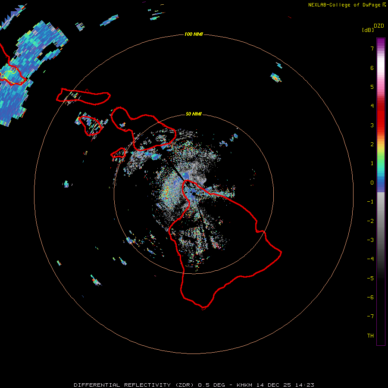Click the DZD color scale title
The height and width of the screenshot is (388, 388).
[x=379, y=26]
